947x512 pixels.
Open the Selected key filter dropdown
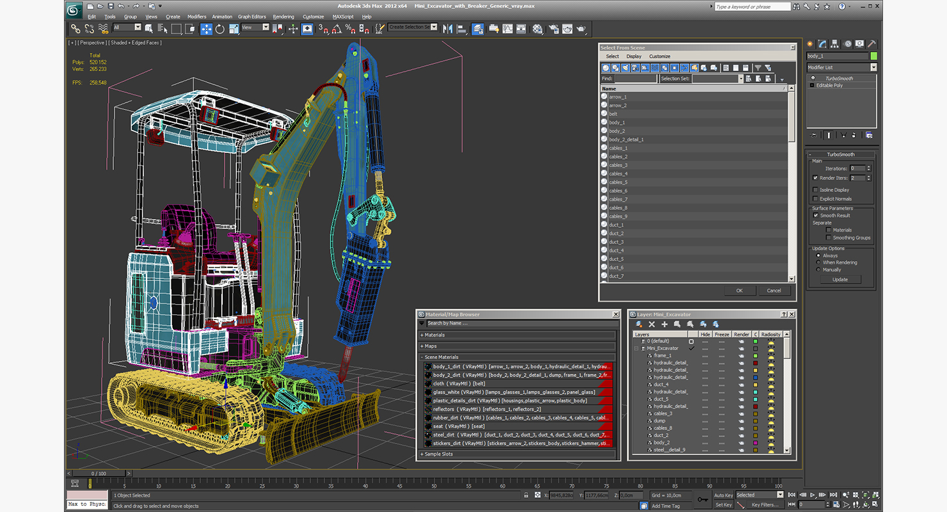pos(759,495)
